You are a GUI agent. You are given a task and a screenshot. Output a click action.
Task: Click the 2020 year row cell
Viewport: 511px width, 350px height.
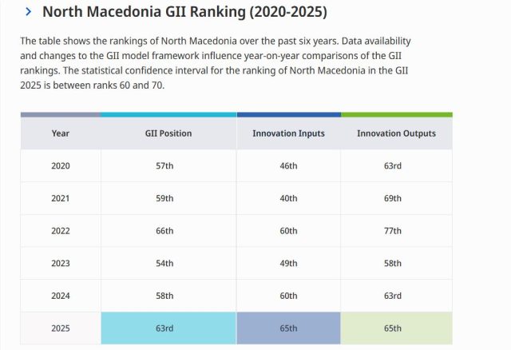[60, 165]
